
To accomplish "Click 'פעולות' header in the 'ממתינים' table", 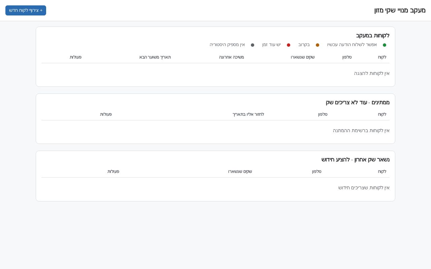I will click(x=106, y=114).
